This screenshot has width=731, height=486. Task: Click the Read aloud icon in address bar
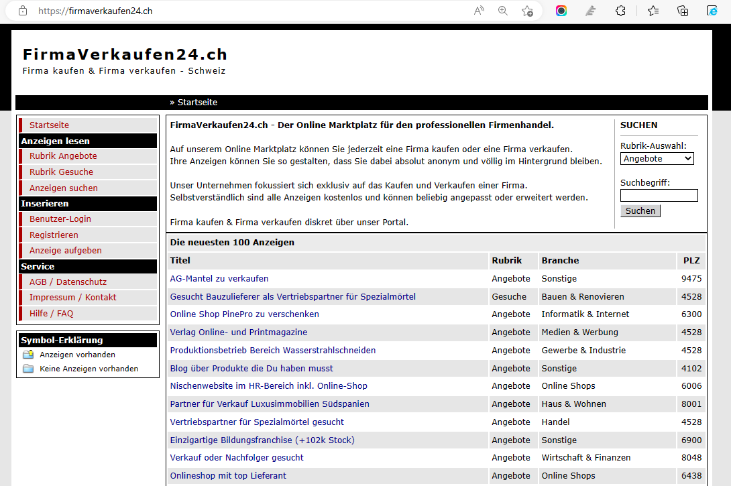pos(479,11)
